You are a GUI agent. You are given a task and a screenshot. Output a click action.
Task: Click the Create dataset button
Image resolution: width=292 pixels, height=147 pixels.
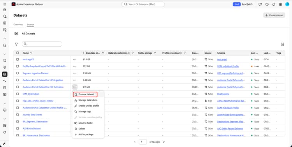click(274, 15)
